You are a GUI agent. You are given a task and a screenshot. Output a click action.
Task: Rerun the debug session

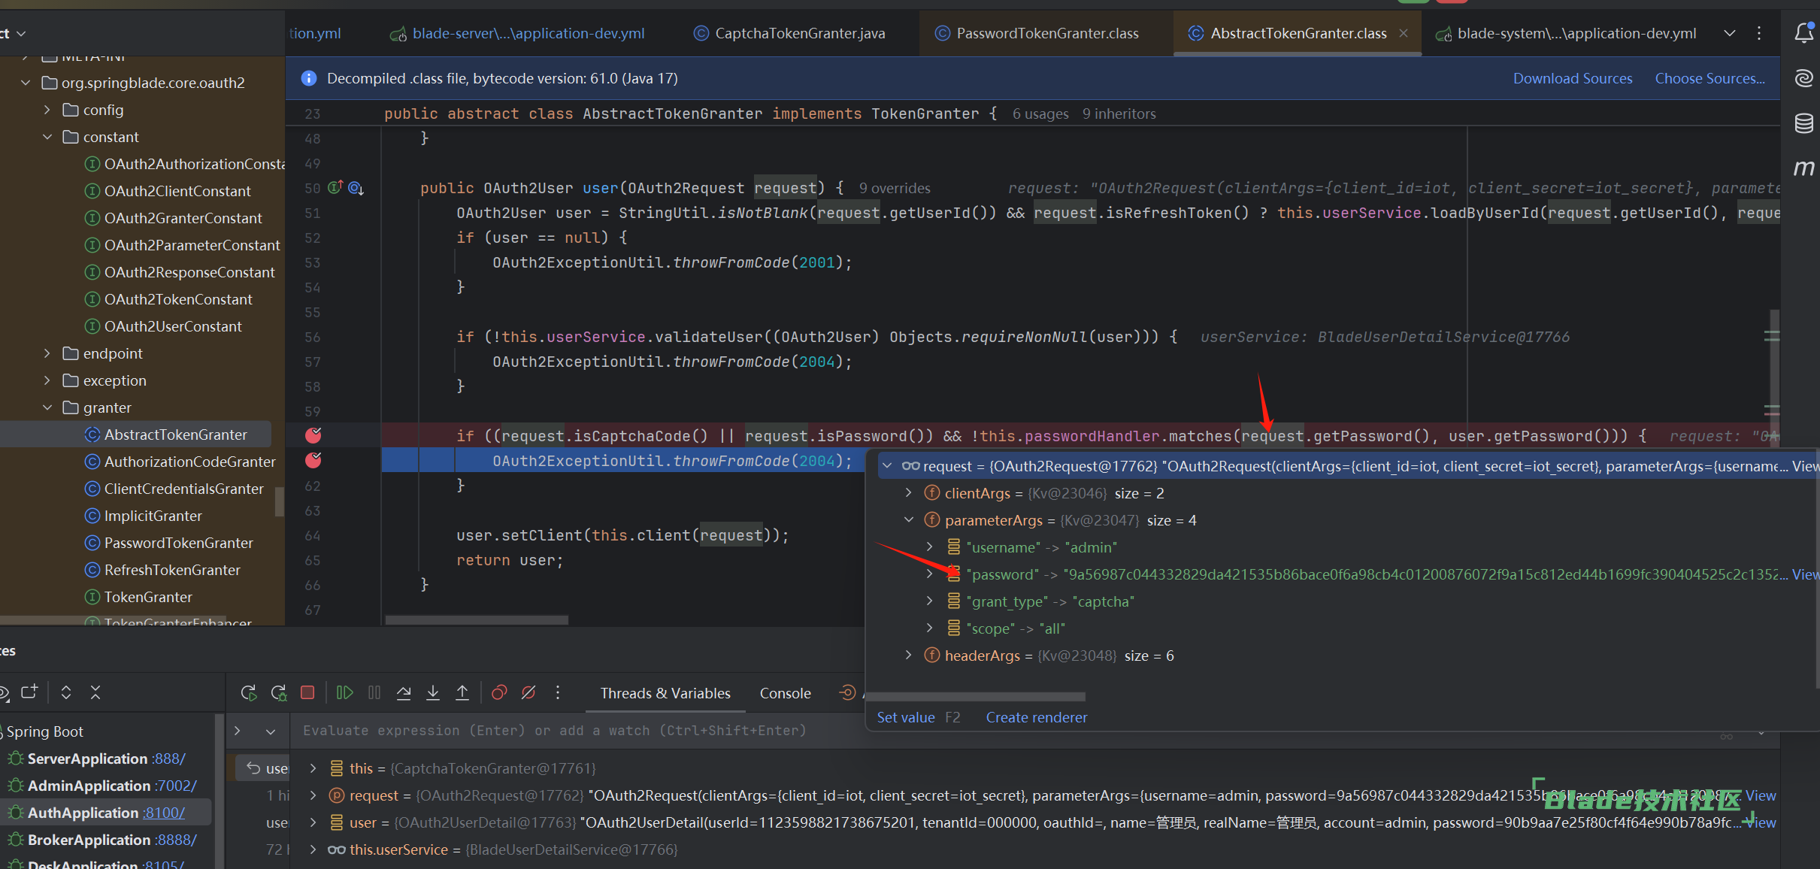click(249, 692)
